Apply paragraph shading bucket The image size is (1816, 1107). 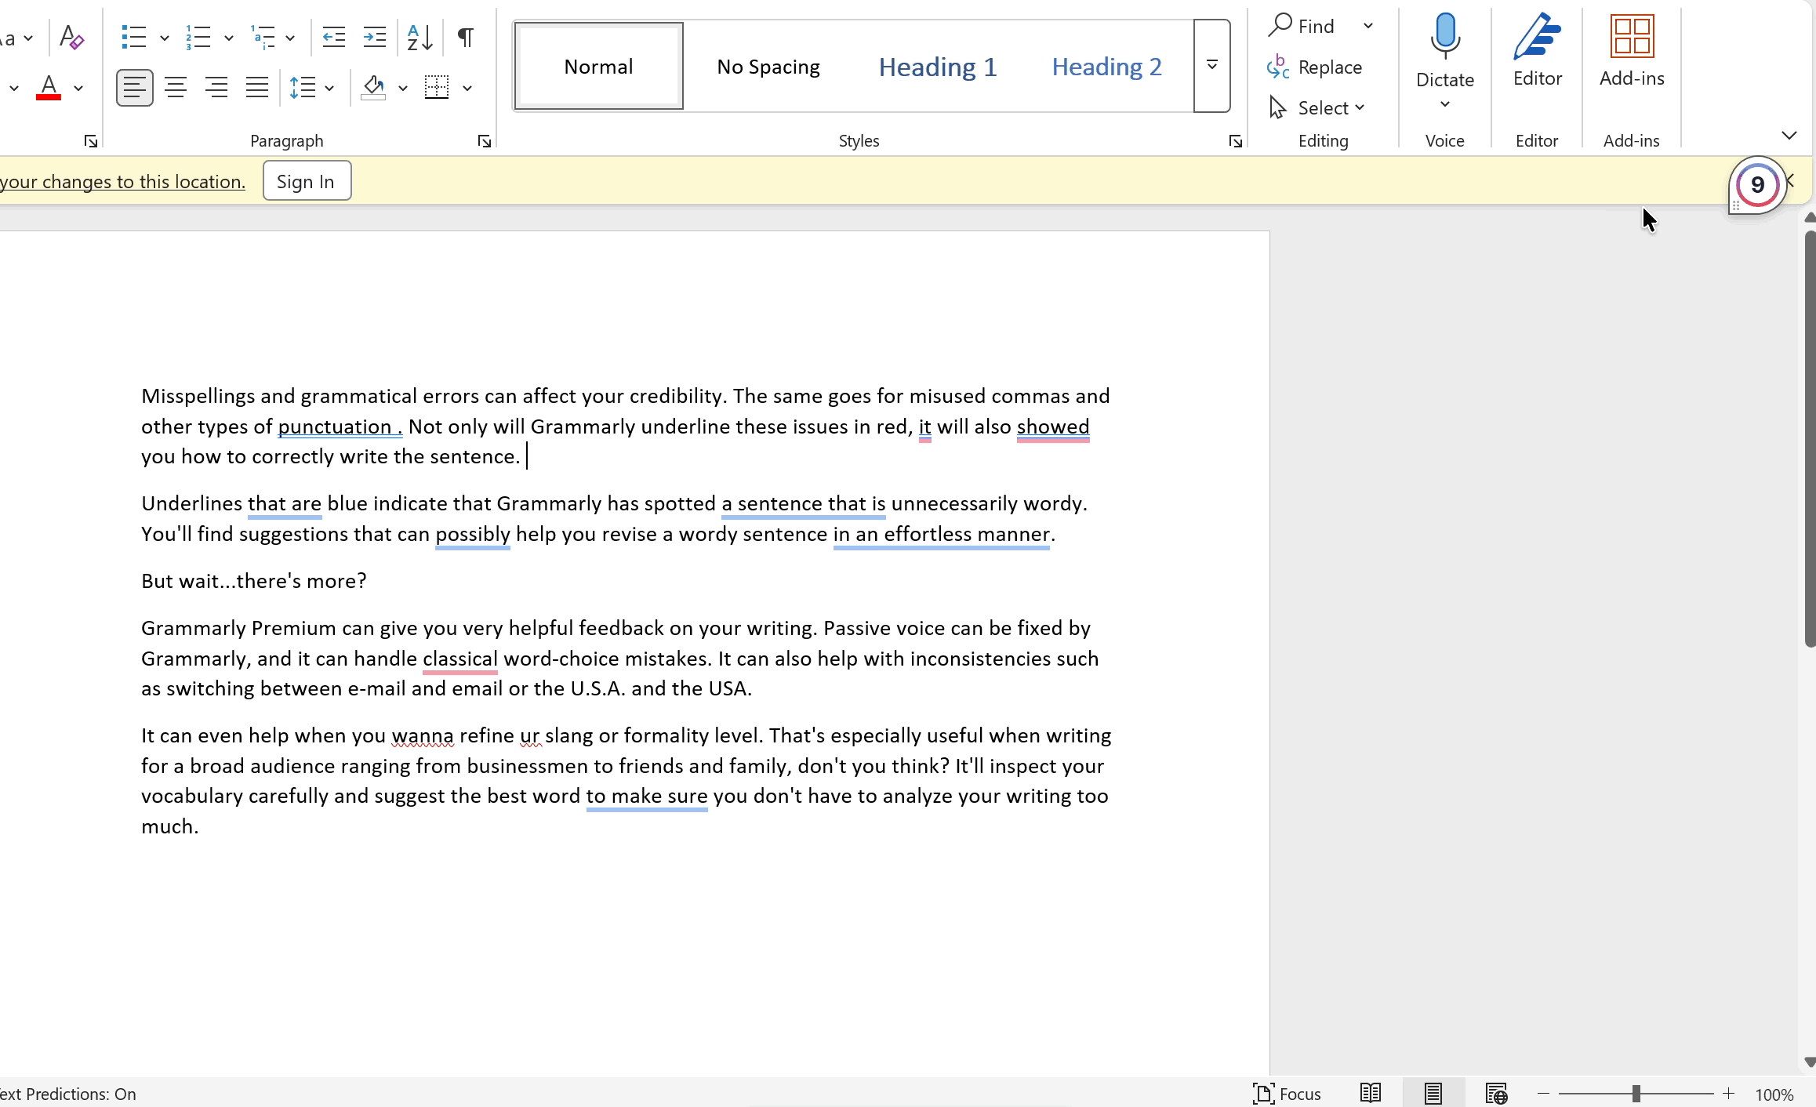374,87
